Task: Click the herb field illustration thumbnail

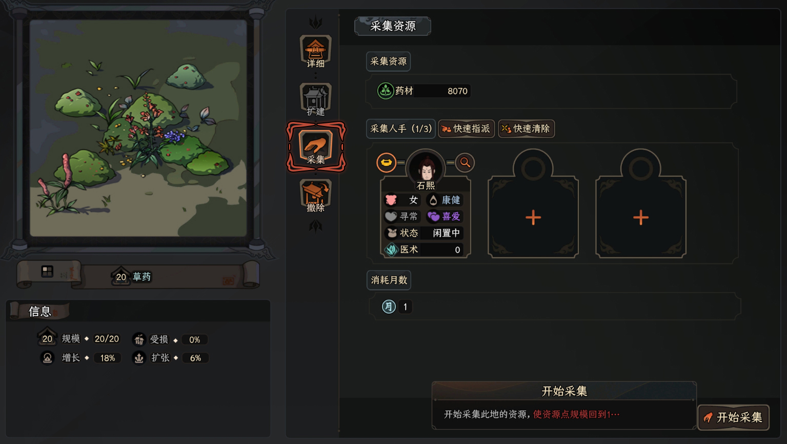Action: tap(138, 128)
